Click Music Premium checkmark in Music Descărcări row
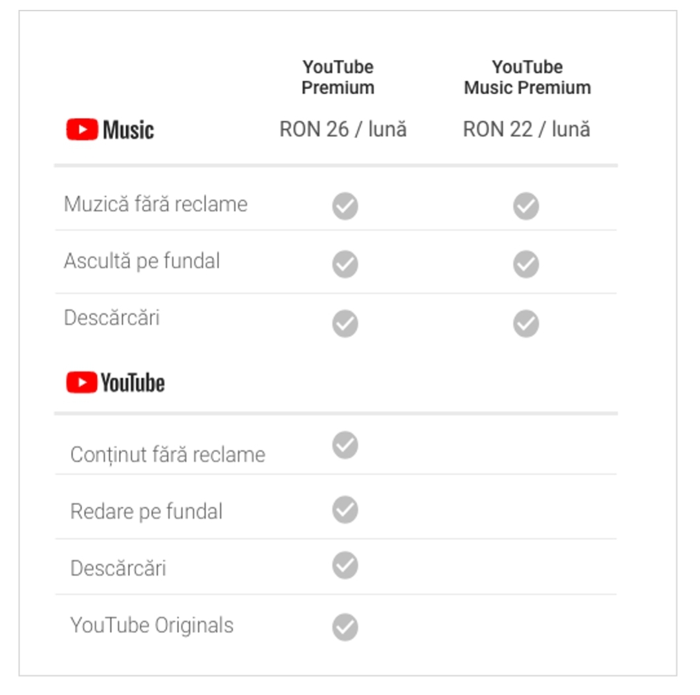Viewport: 700px width, 695px height. tap(526, 323)
